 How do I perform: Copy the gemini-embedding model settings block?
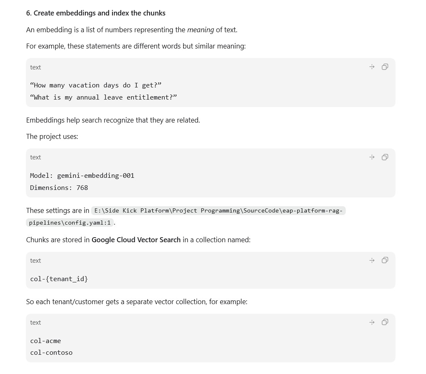tap(385, 157)
